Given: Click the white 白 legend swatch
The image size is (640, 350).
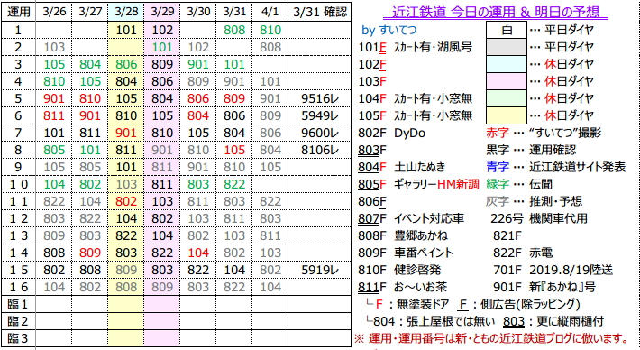Looking at the screenshot, I should click(506, 30).
